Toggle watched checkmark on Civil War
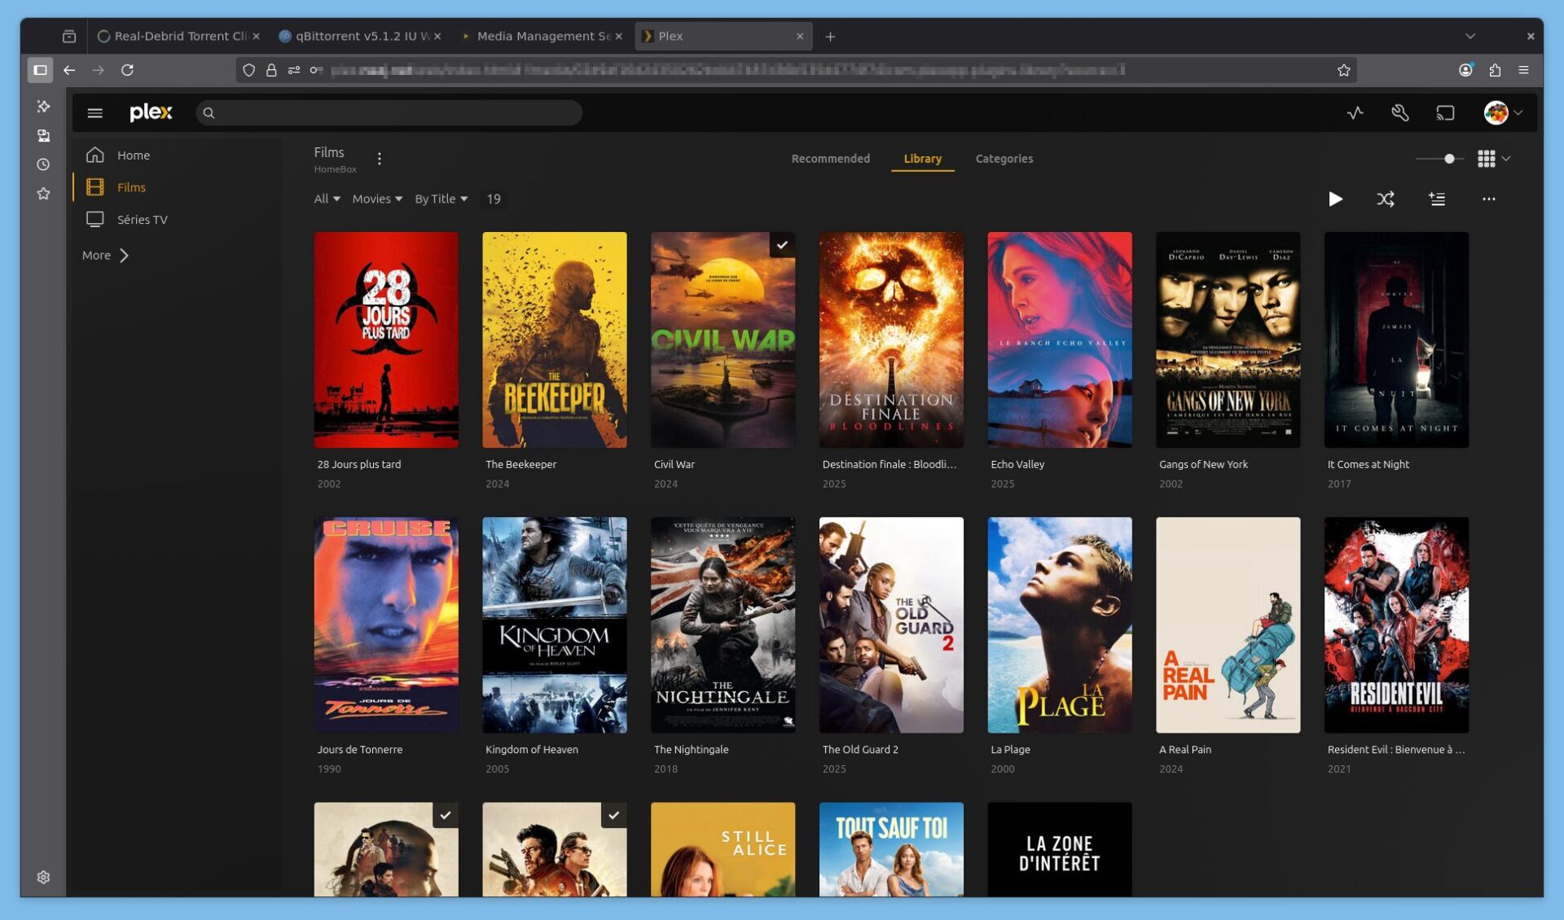The height and width of the screenshot is (920, 1564). (x=782, y=245)
